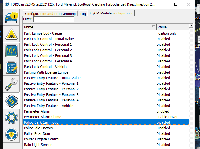Screen dimensions: 200x149
Task: Minimize the FORScan window
Action: tap(163, 4)
